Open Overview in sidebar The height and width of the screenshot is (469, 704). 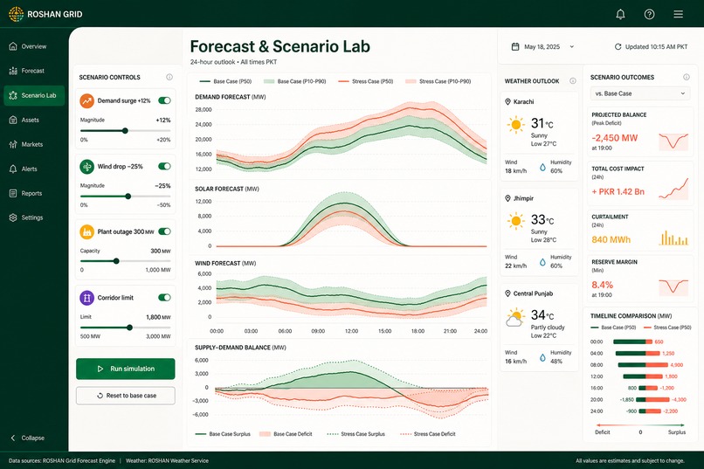[34, 46]
